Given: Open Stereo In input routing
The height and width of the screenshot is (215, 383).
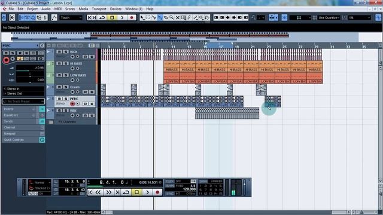Looking at the screenshot, I should coord(23,89).
